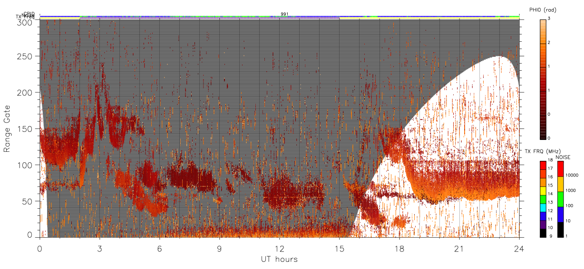Click the red NOISE swatch above 10000
This screenshot has height=269, width=584.
pyautogui.click(x=560, y=168)
